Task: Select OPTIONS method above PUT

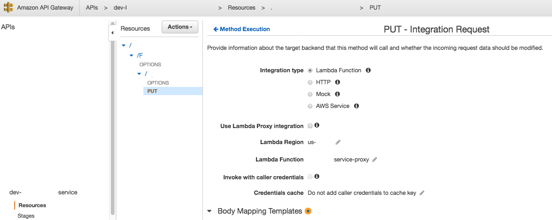Action: click(158, 83)
